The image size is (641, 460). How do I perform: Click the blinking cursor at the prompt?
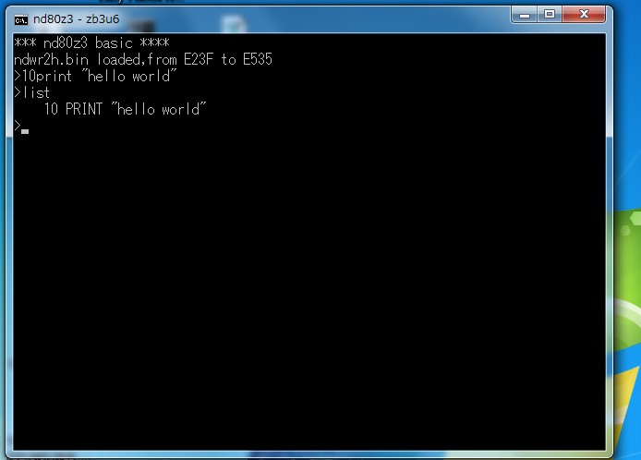25,131
